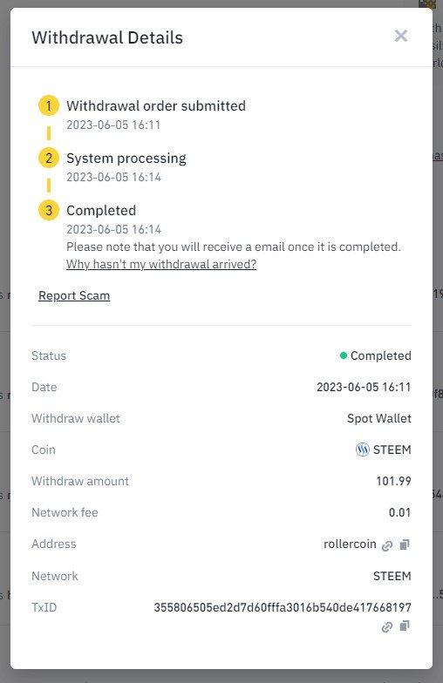Click the rollercoin address text

coord(350,544)
